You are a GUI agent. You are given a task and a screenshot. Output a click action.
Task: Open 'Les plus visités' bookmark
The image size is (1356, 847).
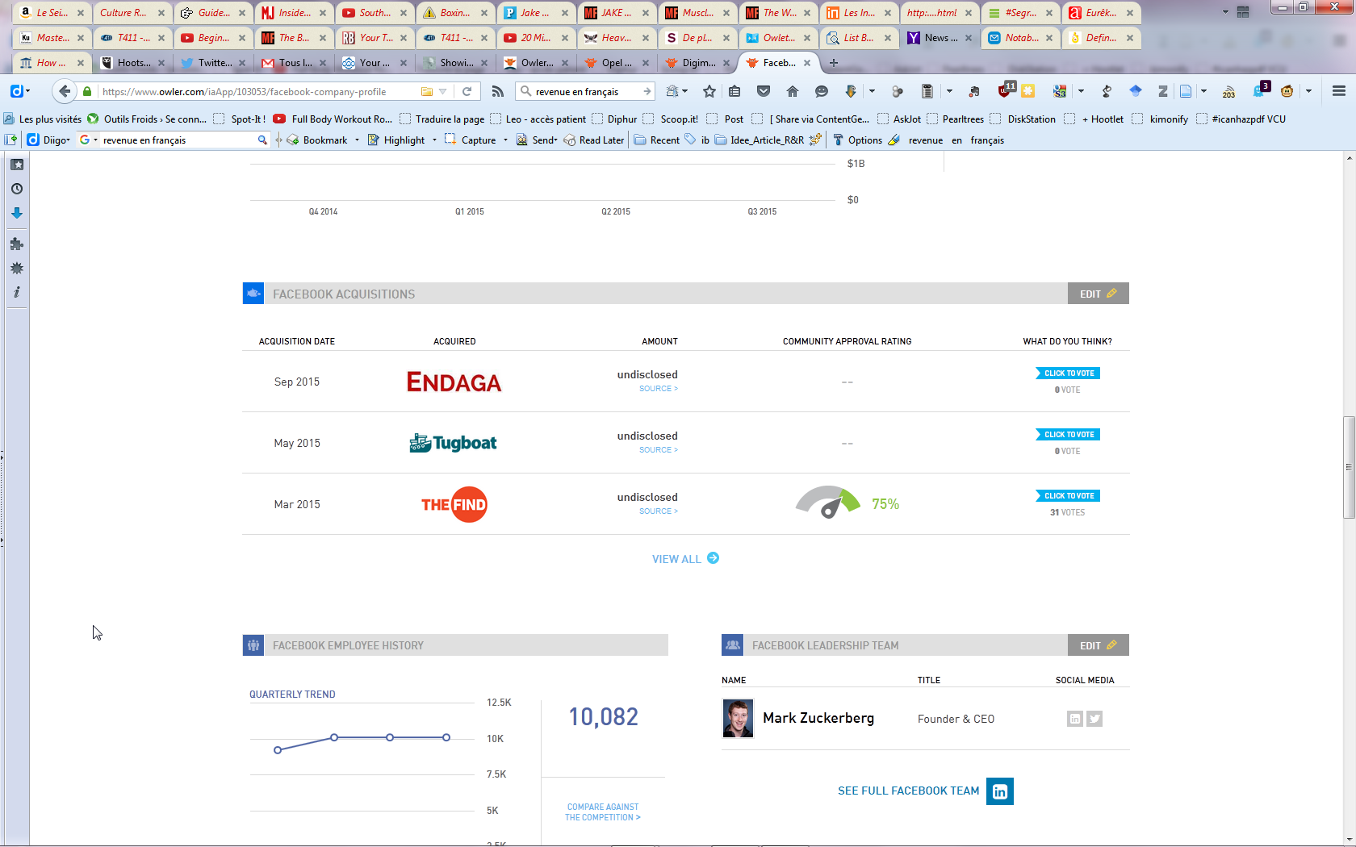(42, 119)
